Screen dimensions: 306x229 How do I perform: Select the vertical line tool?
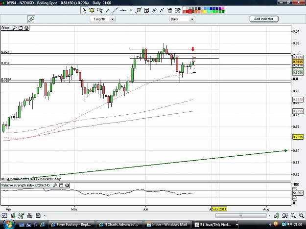pyautogui.click(x=131, y=10)
